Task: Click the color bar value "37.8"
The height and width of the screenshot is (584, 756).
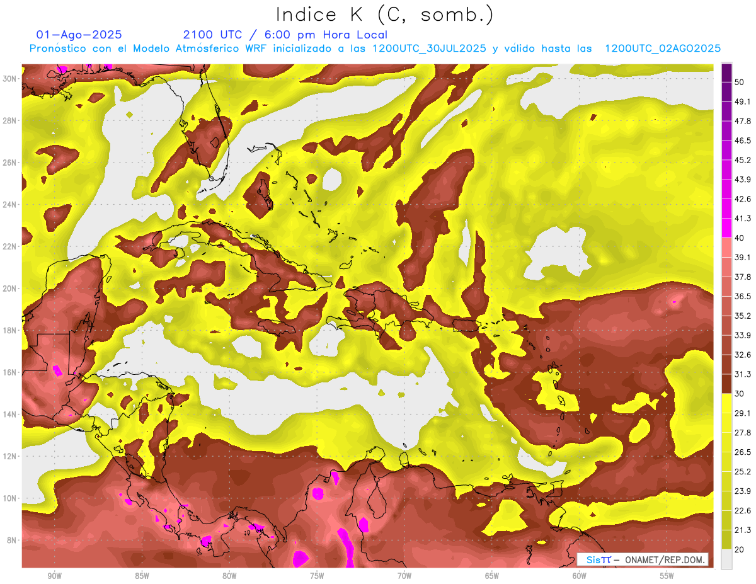Action: click(x=743, y=277)
